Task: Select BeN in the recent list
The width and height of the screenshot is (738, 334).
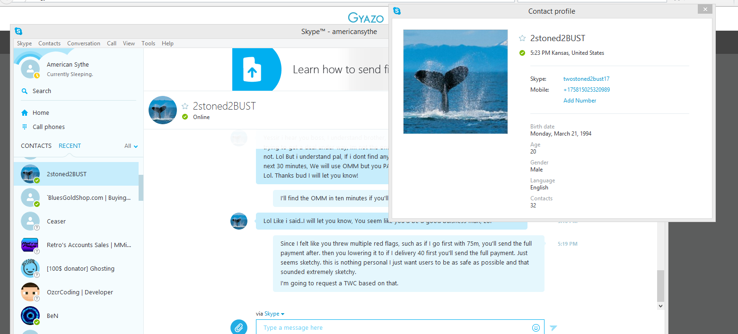Action: 76,316
